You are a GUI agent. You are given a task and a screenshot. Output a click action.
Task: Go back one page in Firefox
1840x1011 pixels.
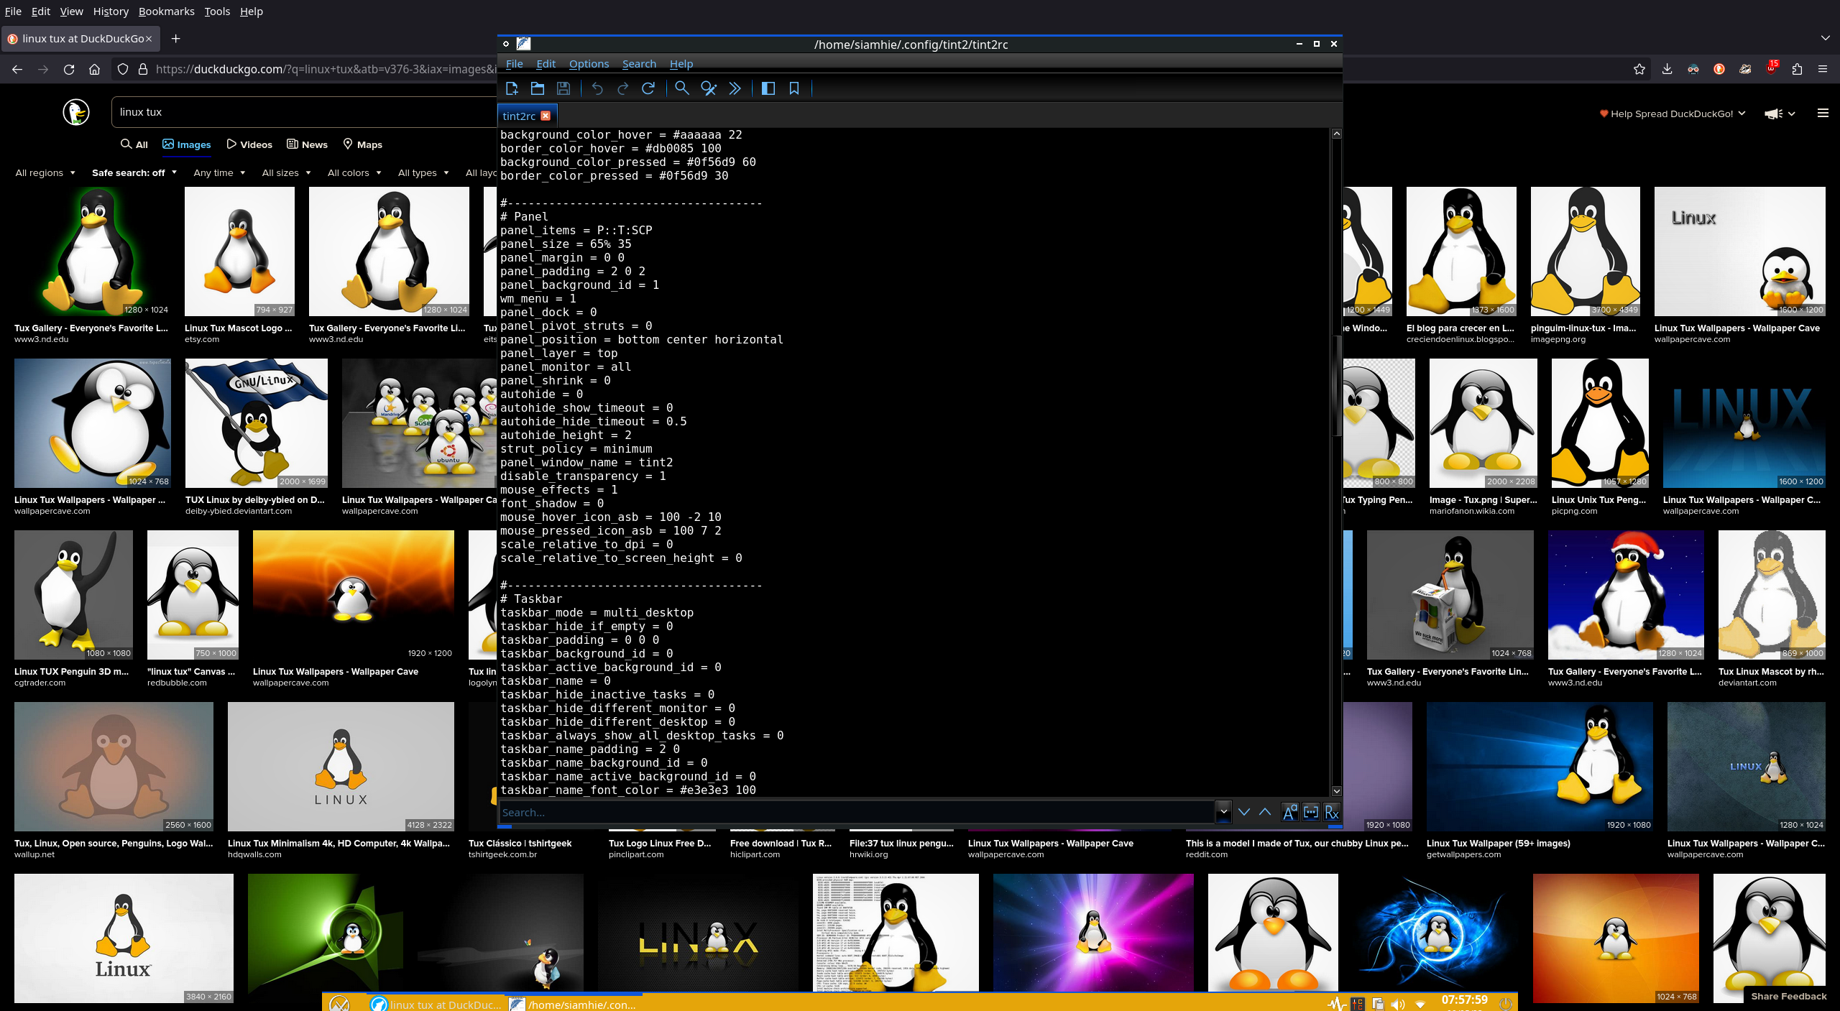coord(17,69)
